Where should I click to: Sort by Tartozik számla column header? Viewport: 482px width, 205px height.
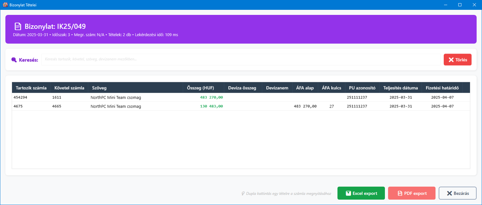[31, 88]
